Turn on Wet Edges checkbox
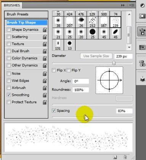The width and height of the screenshot is (146, 160). point(9,81)
